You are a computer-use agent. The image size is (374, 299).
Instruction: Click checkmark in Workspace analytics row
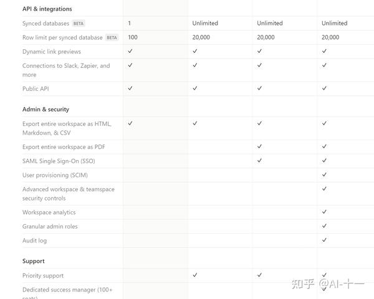(x=324, y=212)
